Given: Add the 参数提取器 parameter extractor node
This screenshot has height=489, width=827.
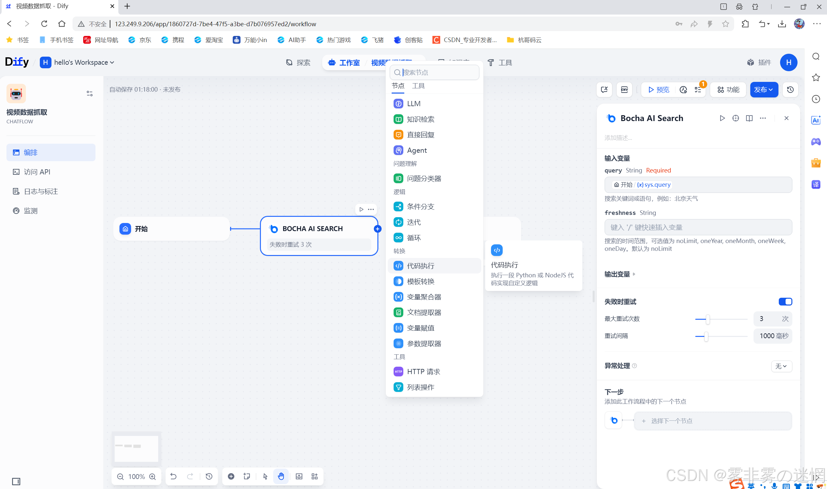Looking at the screenshot, I should [x=434, y=343].
